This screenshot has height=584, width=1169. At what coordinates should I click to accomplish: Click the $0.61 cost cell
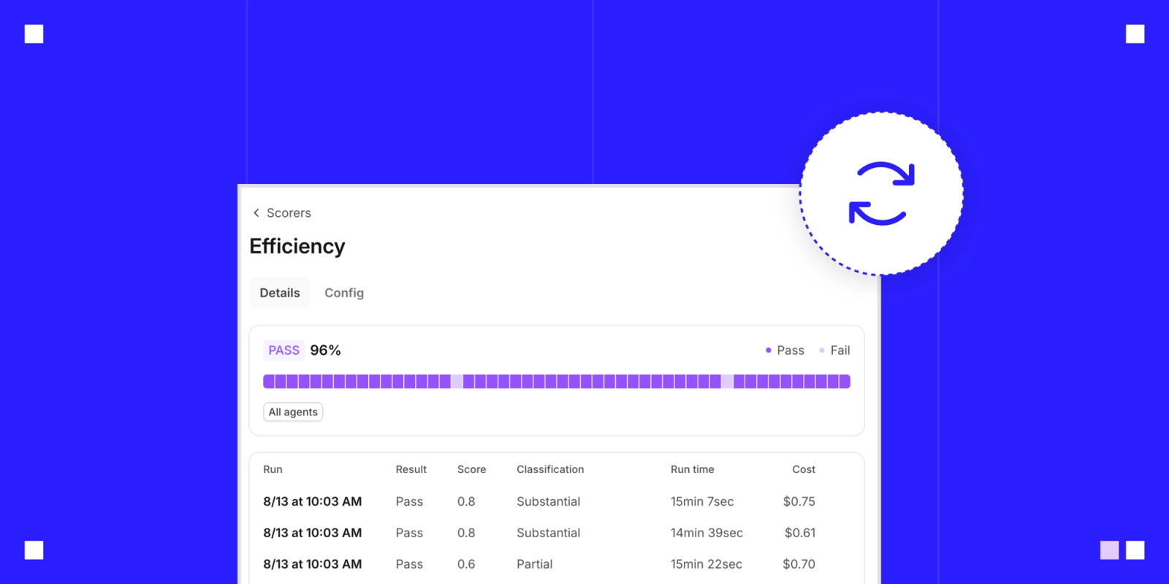(800, 533)
